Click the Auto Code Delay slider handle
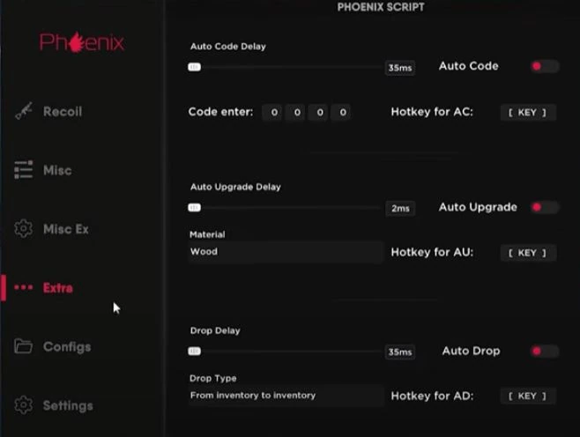This screenshot has height=437, width=580. click(194, 67)
